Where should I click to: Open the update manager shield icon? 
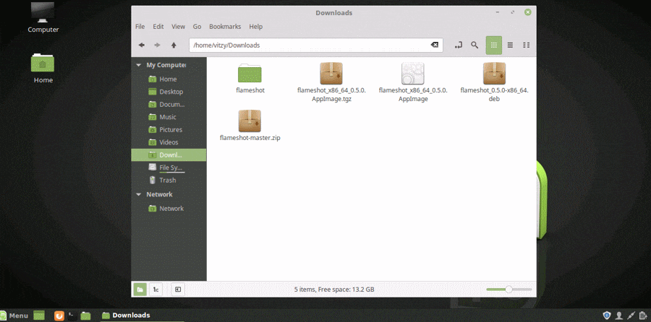(607, 316)
